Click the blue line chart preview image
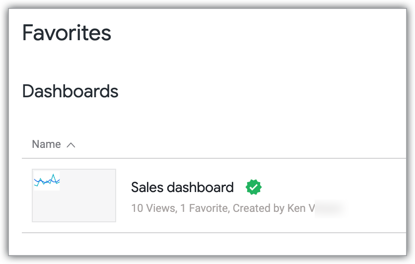Image resolution: width=415 pixels, height=264 pixels. [x=47, y=181]
